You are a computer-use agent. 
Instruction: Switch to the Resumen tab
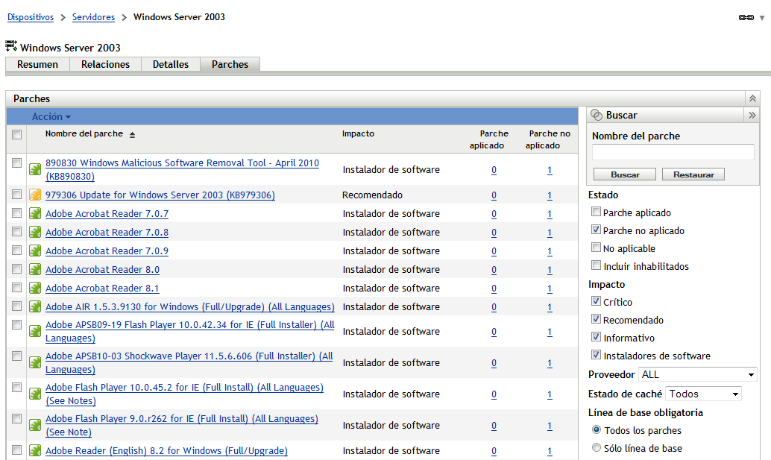click(37, 65)
